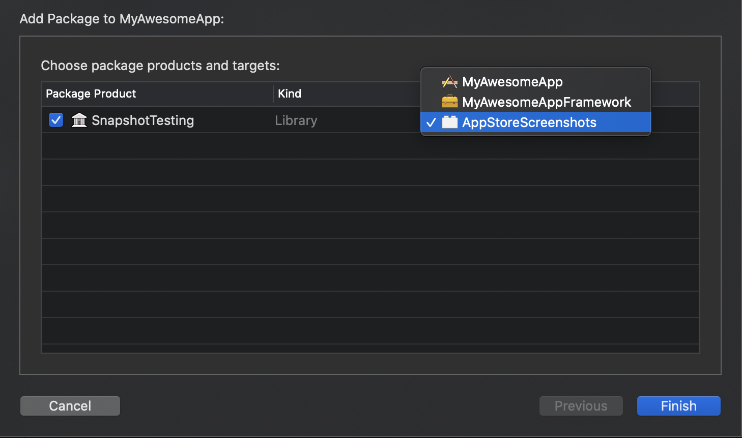Click the checkmark beside AppStoreScreenshots

pos(431,122)
